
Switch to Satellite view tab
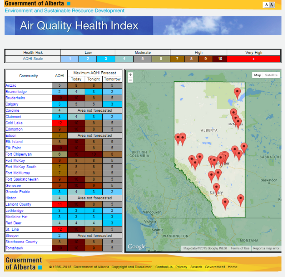tap(271, 75)
